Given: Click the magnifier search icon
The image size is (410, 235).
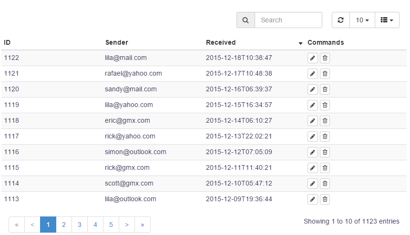Looking at the screenshot, I should pos(246,20).
